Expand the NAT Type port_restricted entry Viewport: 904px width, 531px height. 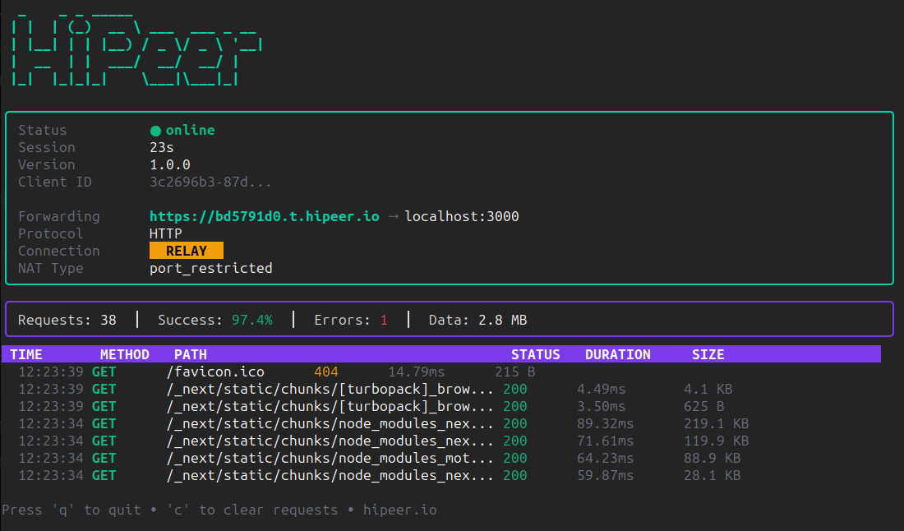point(211,267)
